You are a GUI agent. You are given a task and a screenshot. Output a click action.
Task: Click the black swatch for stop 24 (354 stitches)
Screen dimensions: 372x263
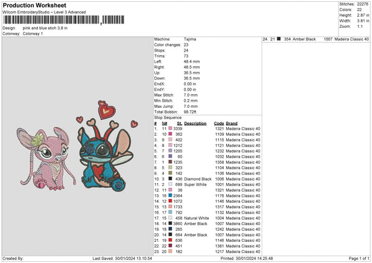coord(279,38)
